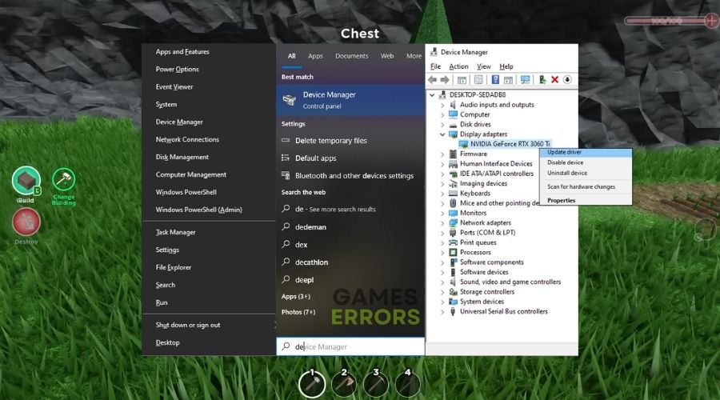The height and width of the screenshot is (400, 720).
Task: Collapse the DESKTOP-SEDADB8 root node
Action: coord(432,95)
